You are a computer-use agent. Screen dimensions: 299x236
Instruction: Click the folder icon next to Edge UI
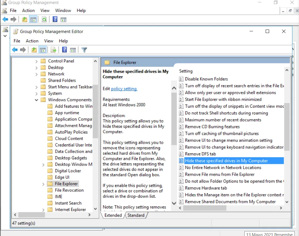click(50, 177)
